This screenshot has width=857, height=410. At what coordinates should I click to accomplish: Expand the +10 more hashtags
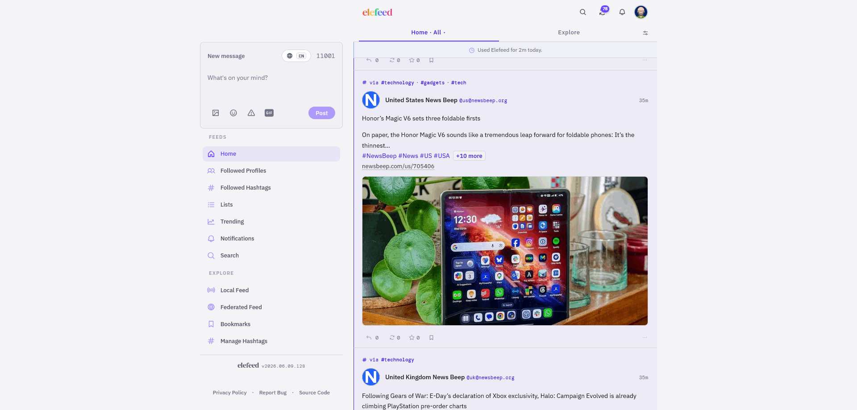[469, 156]
